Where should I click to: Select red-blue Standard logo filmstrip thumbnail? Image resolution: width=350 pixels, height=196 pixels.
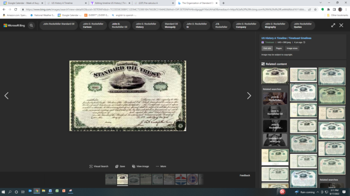(181, 179)
